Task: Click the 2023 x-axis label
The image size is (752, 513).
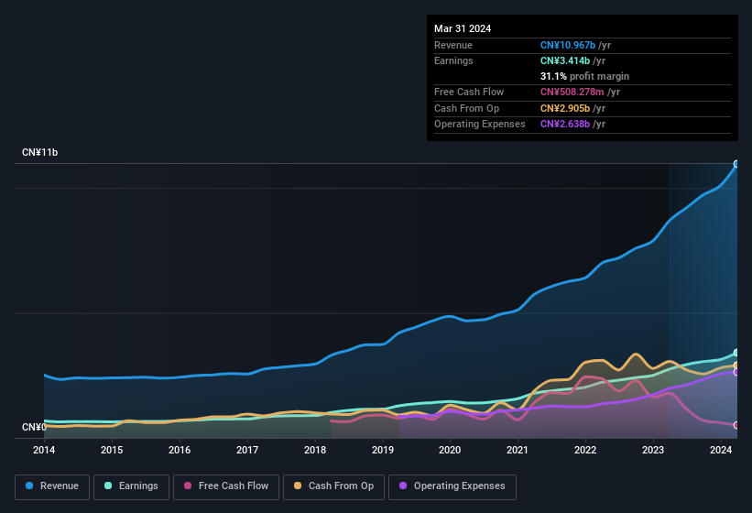Action: pyautogui.click(x=653, y=450)
